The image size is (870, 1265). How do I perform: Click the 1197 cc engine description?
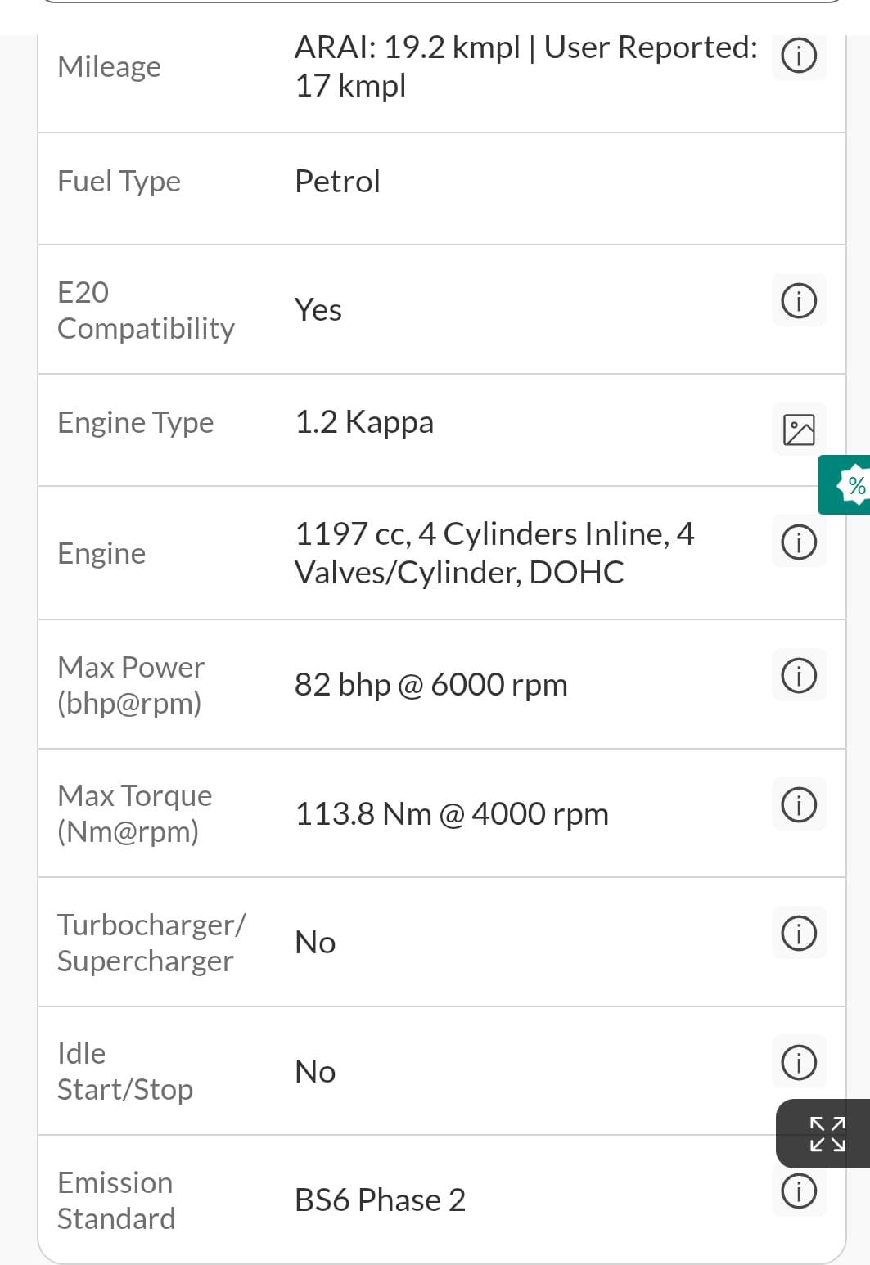click(x=494, y=553)
